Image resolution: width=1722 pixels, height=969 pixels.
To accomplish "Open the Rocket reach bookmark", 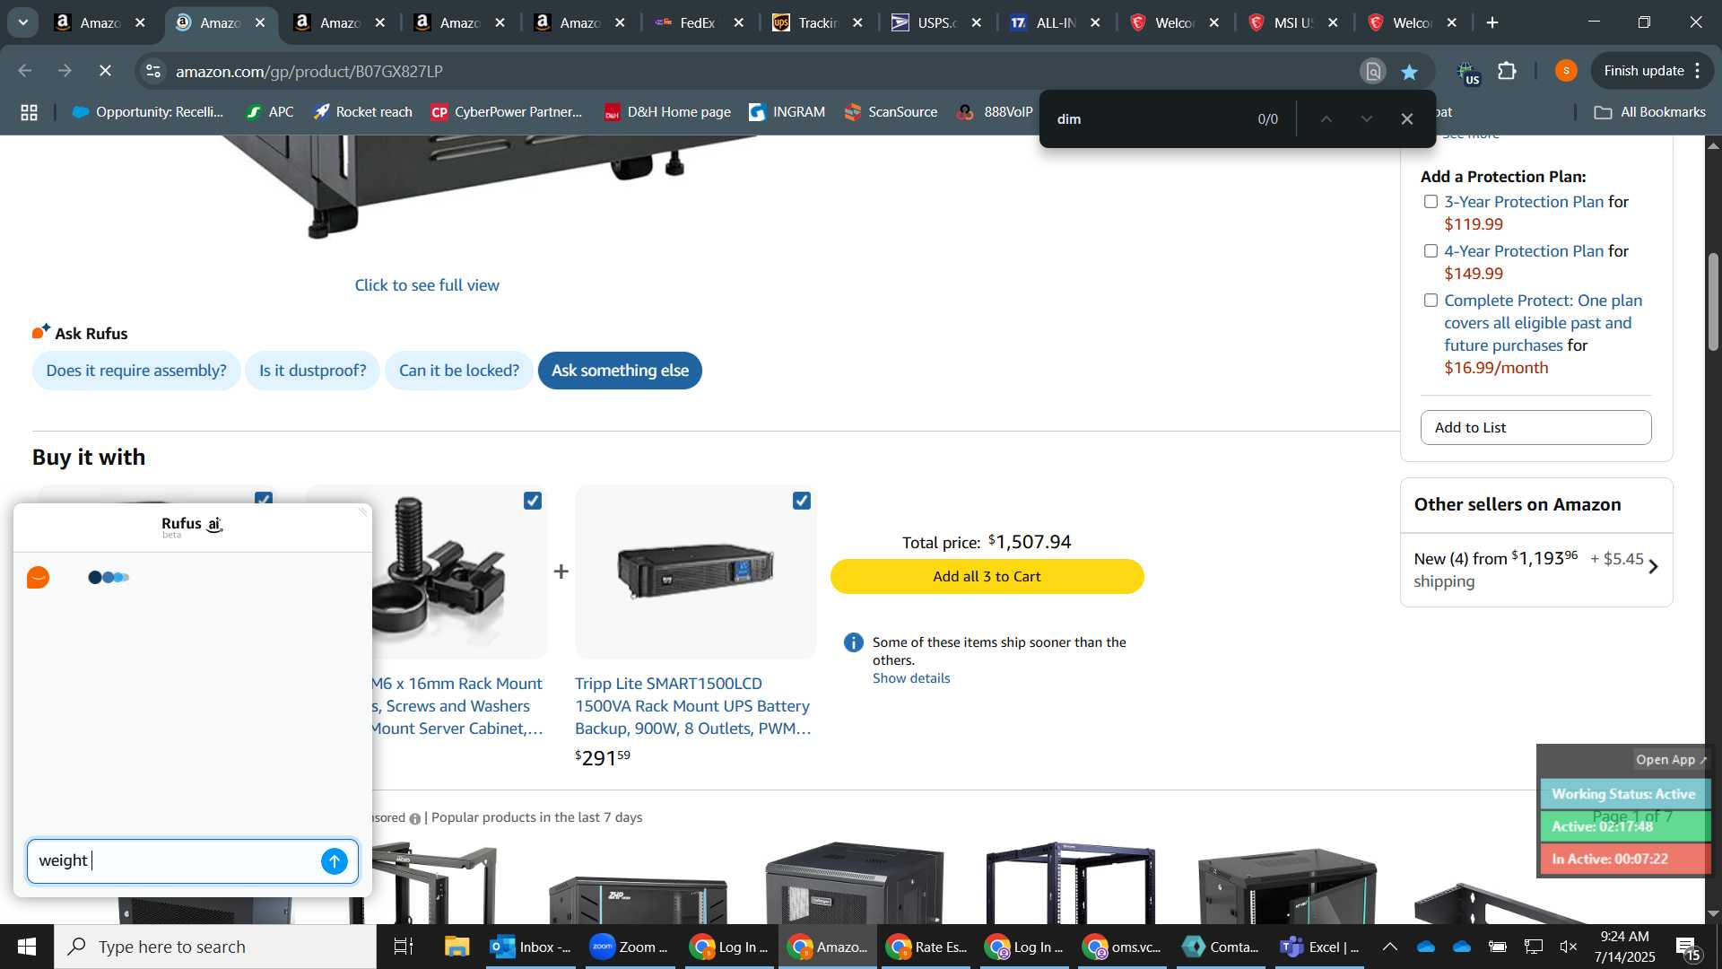I will 363,112.
